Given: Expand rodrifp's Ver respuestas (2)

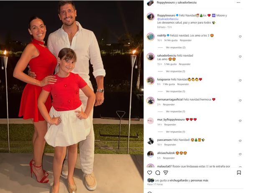Looking at the screenshot, I should point(176,48).
